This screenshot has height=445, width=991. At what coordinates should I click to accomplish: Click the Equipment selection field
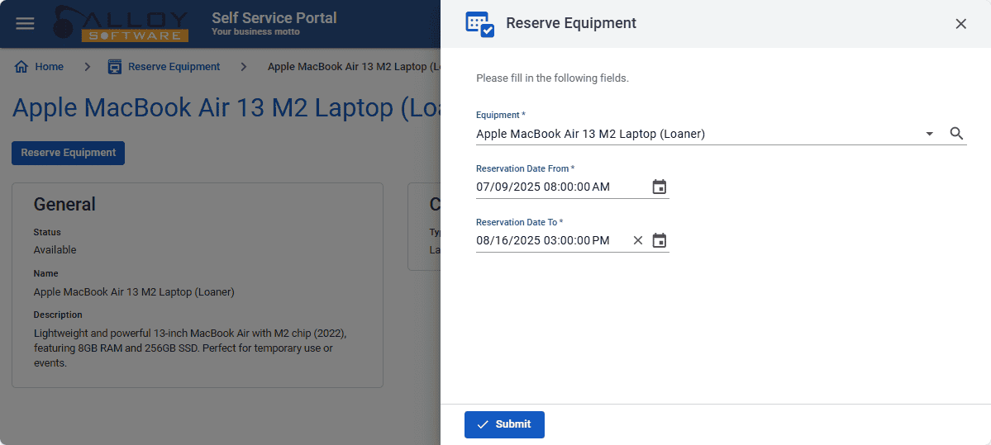[x=694, y=134]
